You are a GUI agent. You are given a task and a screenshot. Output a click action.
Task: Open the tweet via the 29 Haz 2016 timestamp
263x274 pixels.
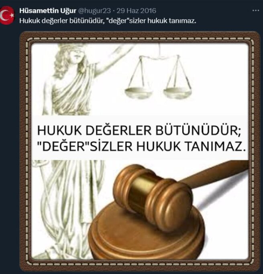[x=136, y=11]
